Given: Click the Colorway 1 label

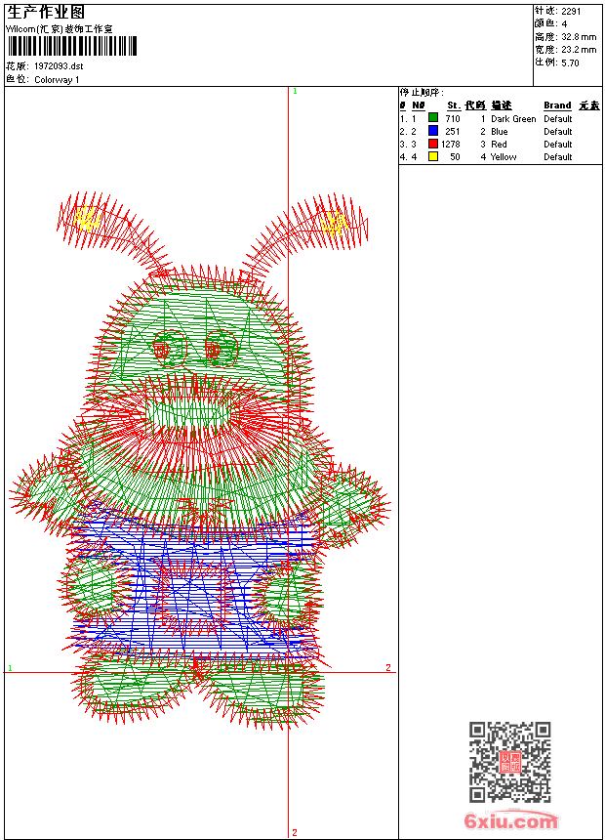Looking at the screenshot, I should click(57, 80).
